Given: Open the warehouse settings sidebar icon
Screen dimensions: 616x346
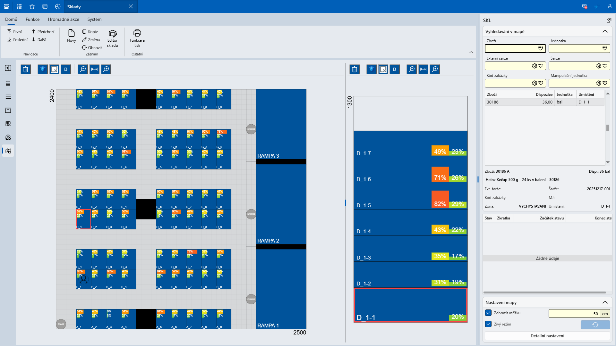Looking at the screenshot, I should pyautogui.click(x=8, y=137).
